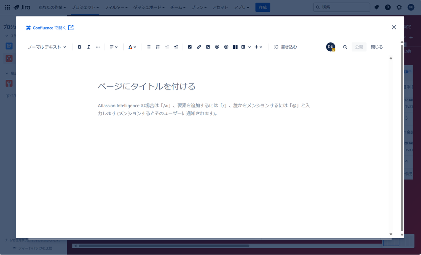Insert a table
421x255 pixels.
pos(243,47)
